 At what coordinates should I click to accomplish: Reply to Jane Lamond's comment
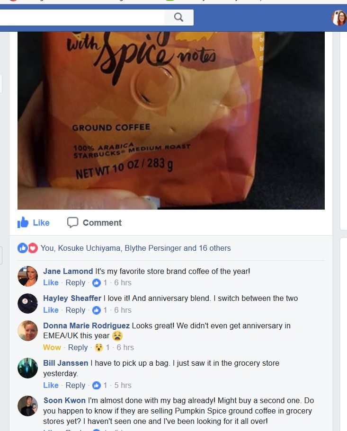coord(75,282)
